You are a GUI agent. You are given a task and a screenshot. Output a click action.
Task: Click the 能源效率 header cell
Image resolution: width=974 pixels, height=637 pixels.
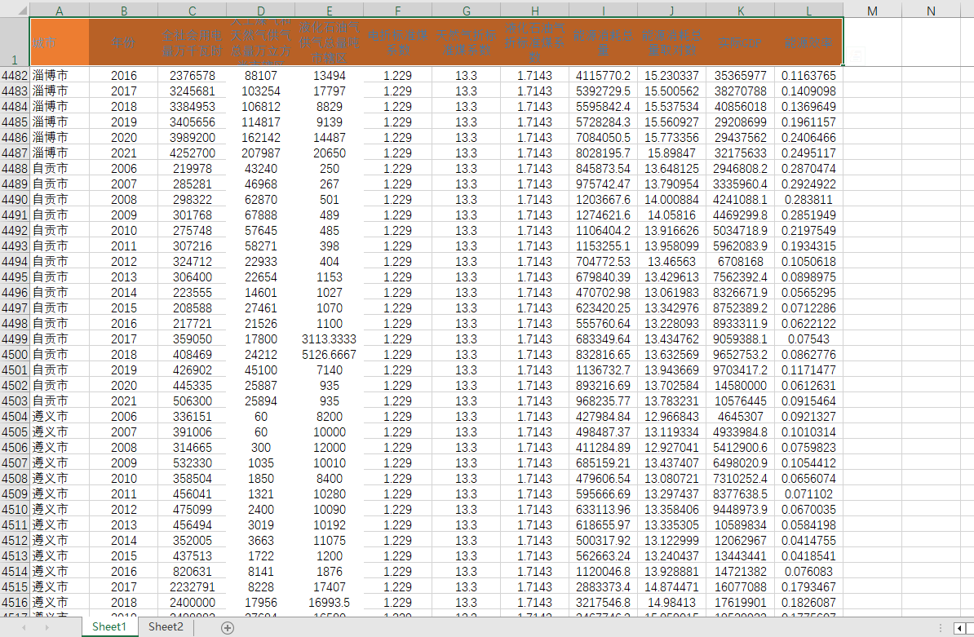coord(808,42)
